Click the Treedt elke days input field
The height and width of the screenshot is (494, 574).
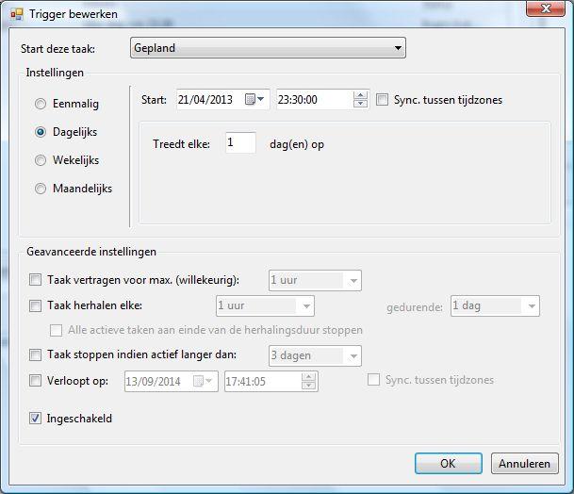pyautogui.click(x=240, y=142)
